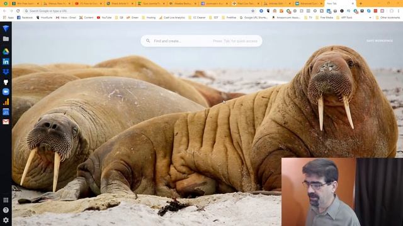The width and height of the screenshot is (403, 226).
Task: Go forward with browser forward arrow
Action: (11, 11)
